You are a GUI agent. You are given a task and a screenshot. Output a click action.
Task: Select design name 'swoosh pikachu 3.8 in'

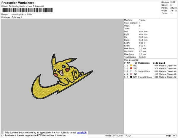22,15
